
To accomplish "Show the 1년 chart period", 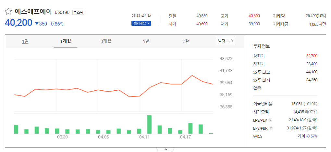I will click(146, 41).
